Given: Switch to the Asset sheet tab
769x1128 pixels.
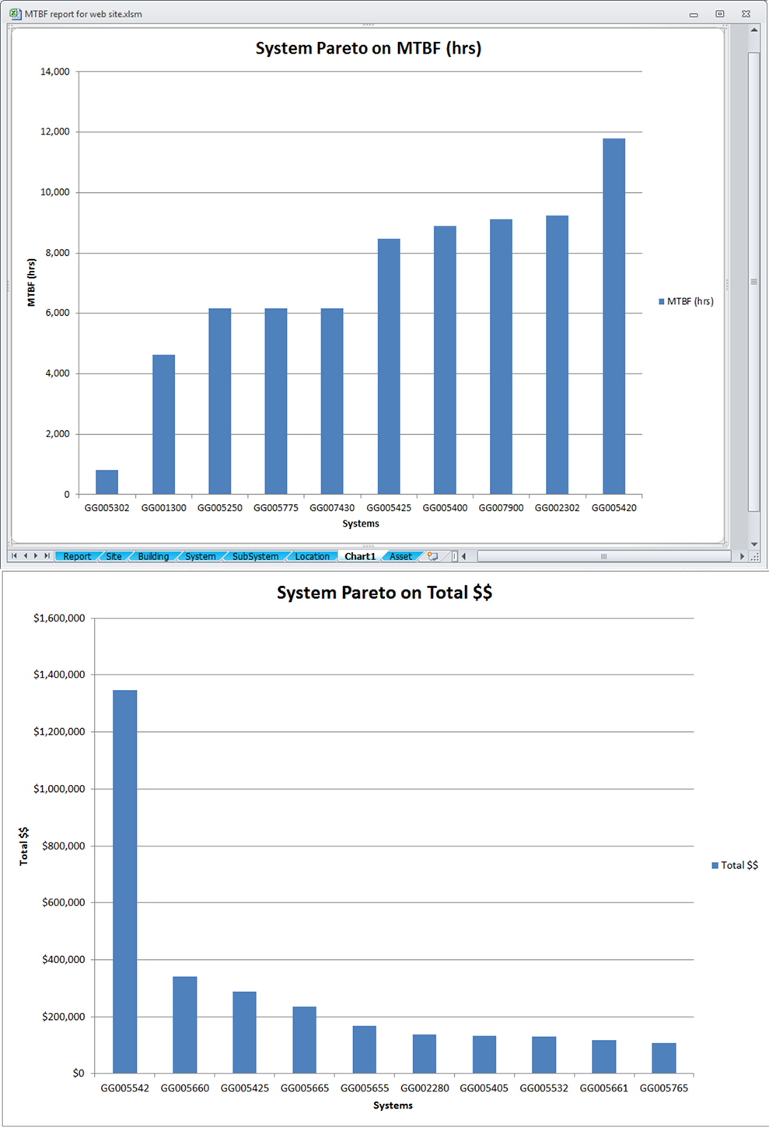Looking at the screenshot, I should coord(400,556).
